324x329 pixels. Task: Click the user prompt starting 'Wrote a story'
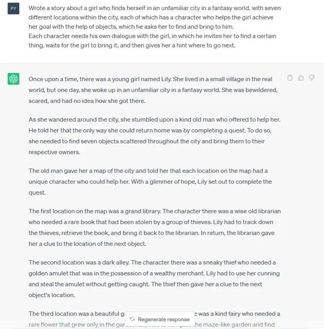(155, 17)
